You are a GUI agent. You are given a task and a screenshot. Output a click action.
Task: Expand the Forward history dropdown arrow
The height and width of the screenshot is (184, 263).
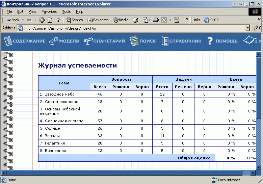click(35, 20)
